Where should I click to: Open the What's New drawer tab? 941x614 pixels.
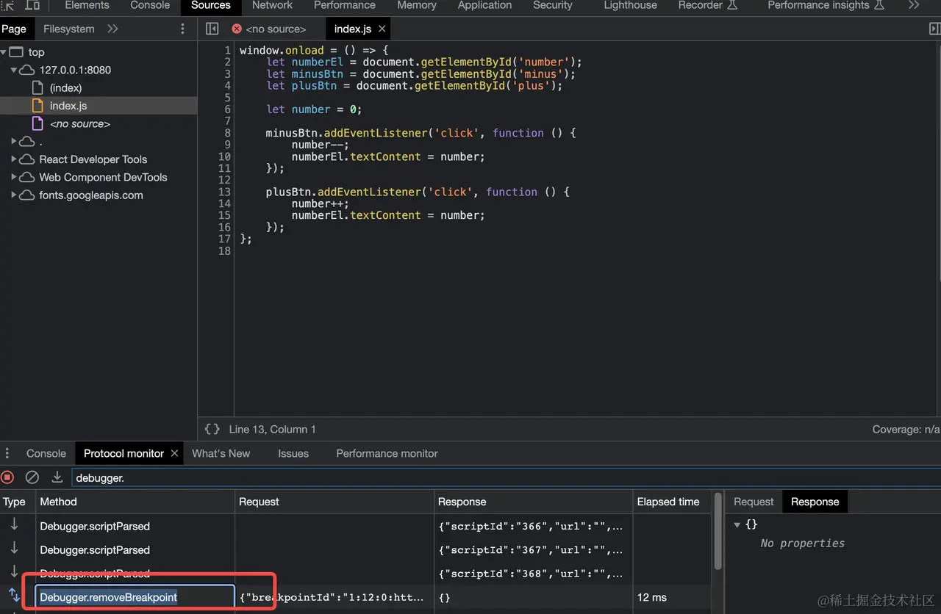point(221,453)
